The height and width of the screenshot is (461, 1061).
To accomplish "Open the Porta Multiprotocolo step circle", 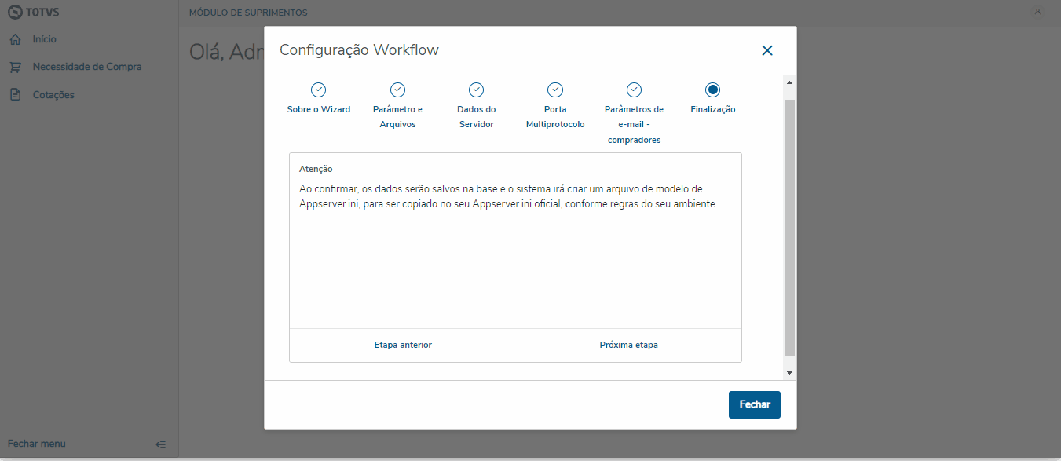I will coord(555,90).
